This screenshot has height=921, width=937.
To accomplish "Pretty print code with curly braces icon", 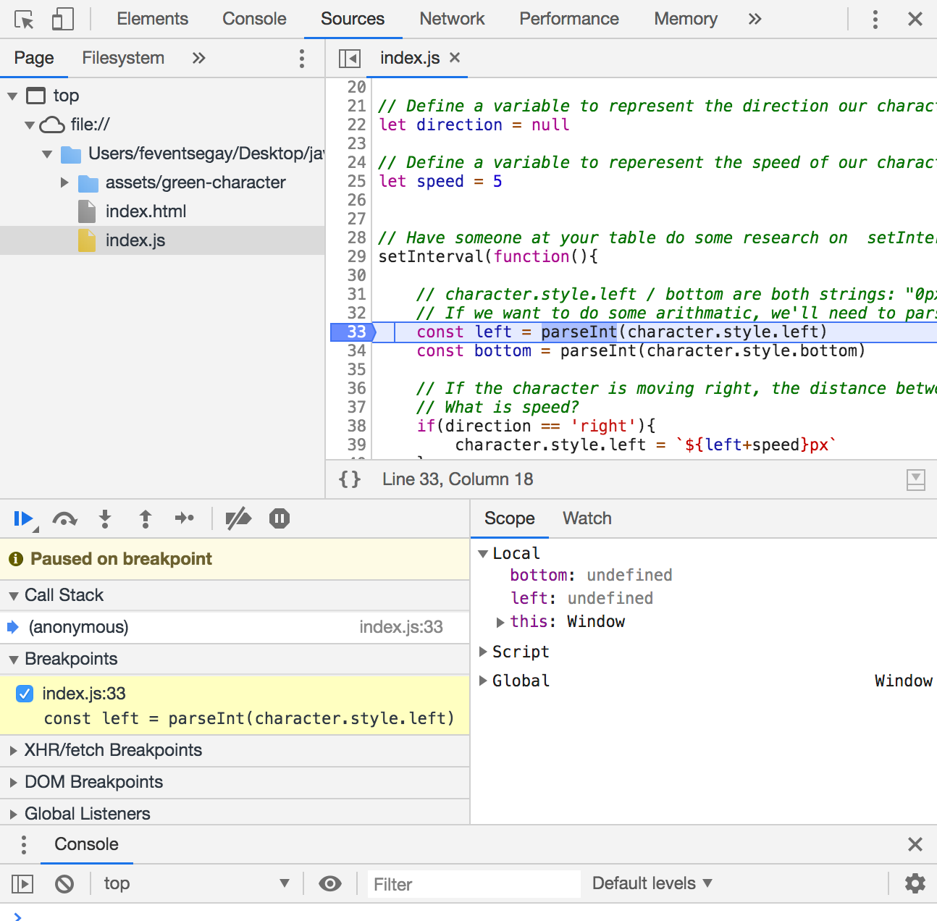I will tap(350, 479).
